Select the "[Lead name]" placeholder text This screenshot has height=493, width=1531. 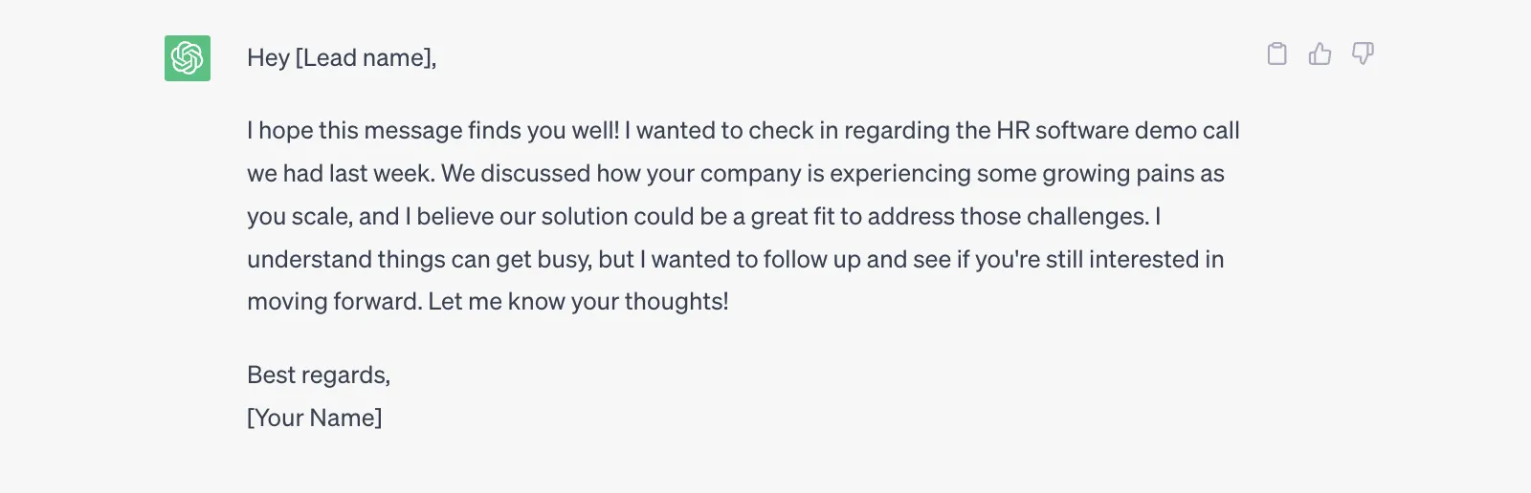click(x=366, y=58)
